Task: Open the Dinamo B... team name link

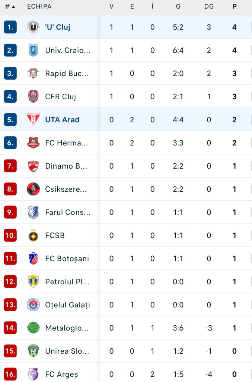Action: [66, 166]
